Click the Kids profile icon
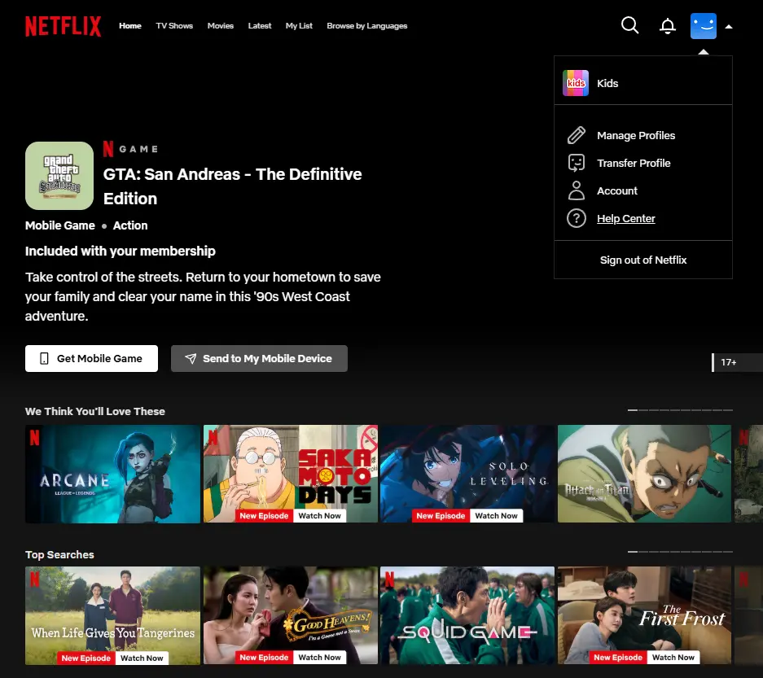This screenshot has height=678, width=763. tap(576, 83)
